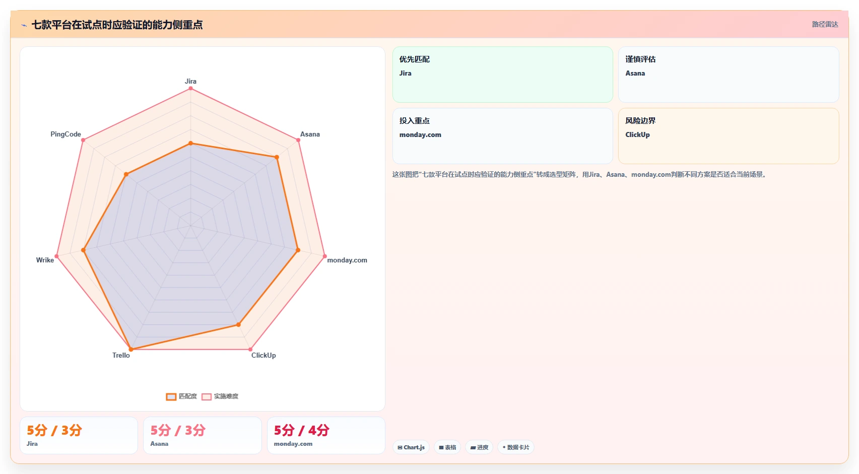
Task: Click the 数据卡片 tag
Action: (516, 447)
